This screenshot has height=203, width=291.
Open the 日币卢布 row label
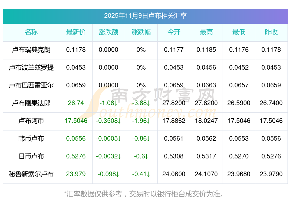click(x=31, y=156)
